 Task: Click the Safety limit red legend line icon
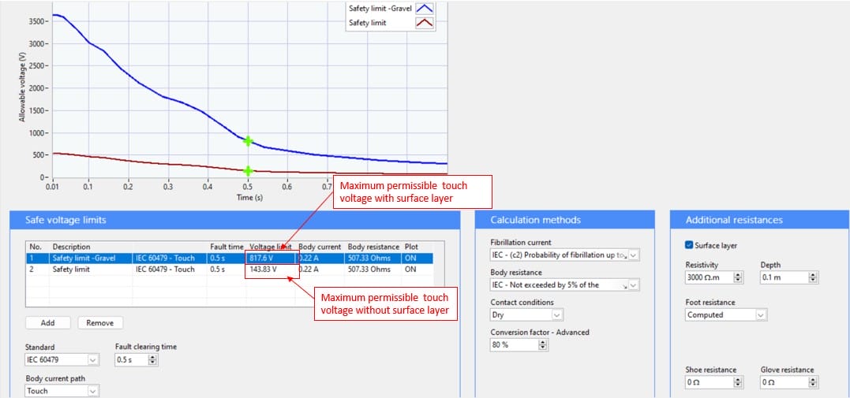(x=425, y=24)
